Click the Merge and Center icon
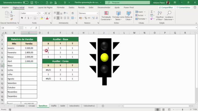This screenshot has height=111, width=198. pos(72,18)
